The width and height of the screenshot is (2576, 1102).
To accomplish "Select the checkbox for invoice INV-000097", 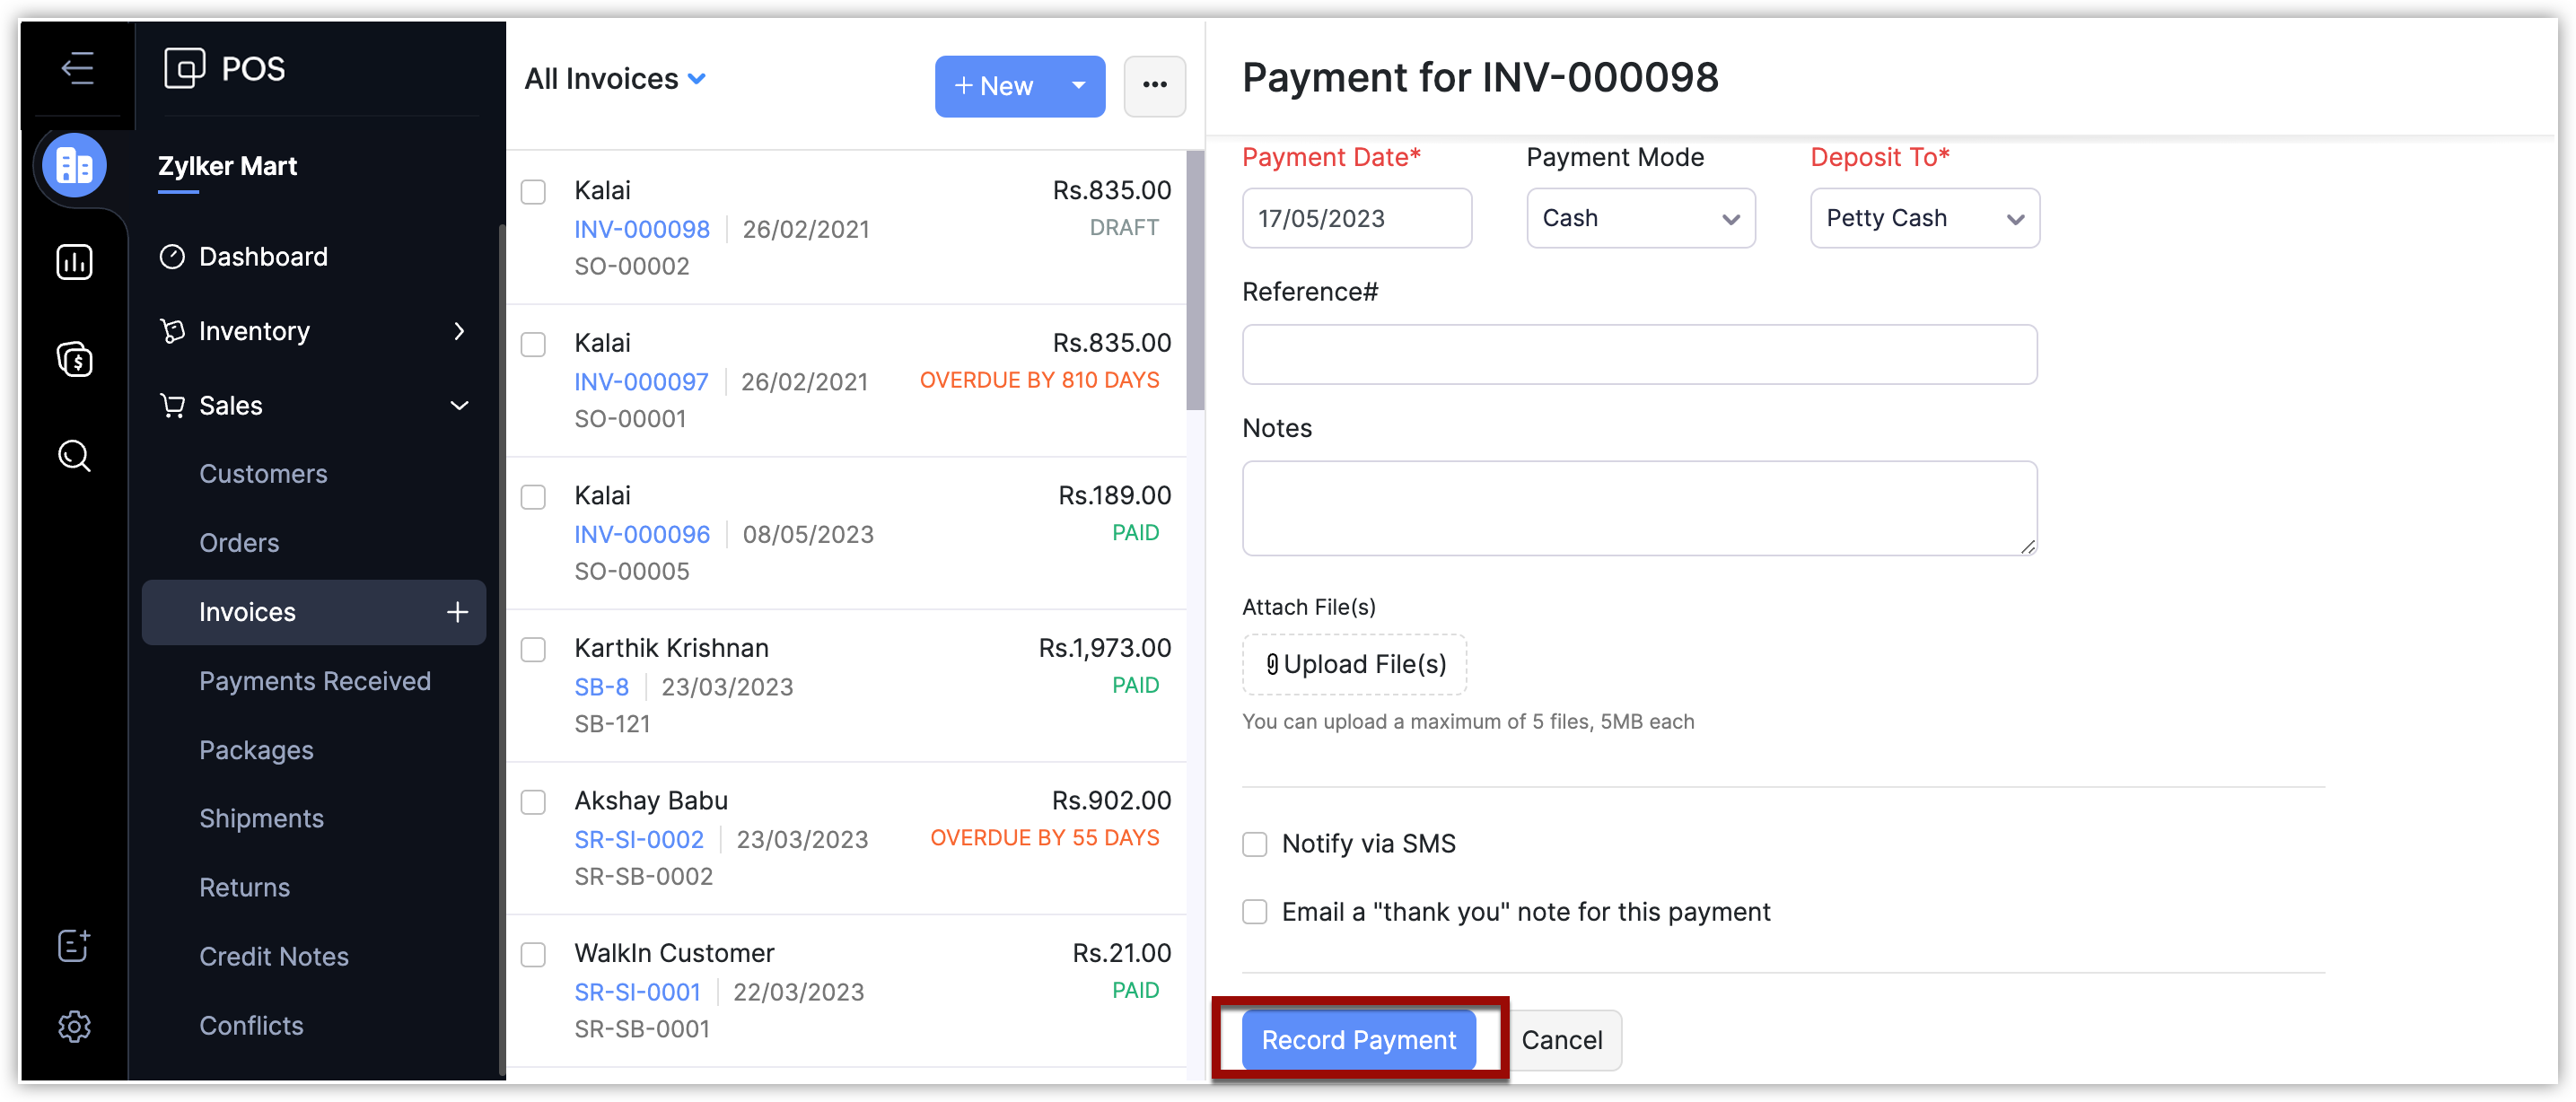I will (x=533, y=345).
